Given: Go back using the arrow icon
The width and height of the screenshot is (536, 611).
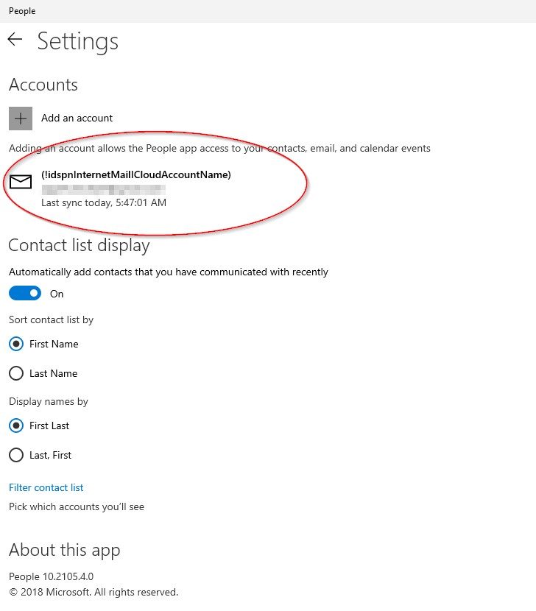Looking at the screenshot, I should point(15,39).
